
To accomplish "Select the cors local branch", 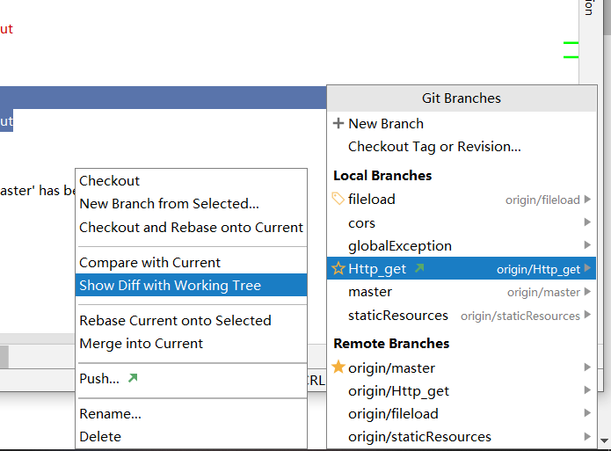I will click(x=462, y=222).
